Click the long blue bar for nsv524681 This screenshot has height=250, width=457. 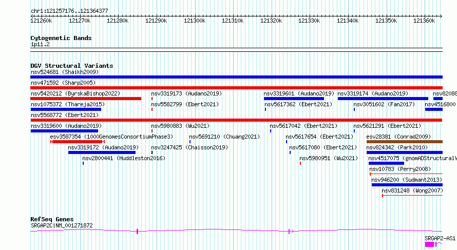coord(236,77)
